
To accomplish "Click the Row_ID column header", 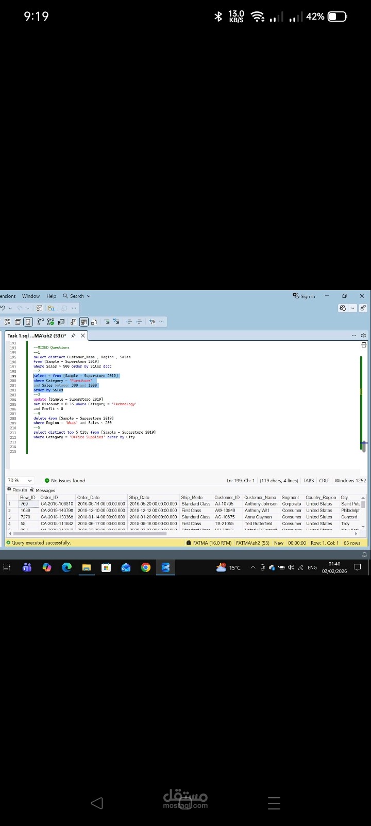I will (x=28, y=498).
